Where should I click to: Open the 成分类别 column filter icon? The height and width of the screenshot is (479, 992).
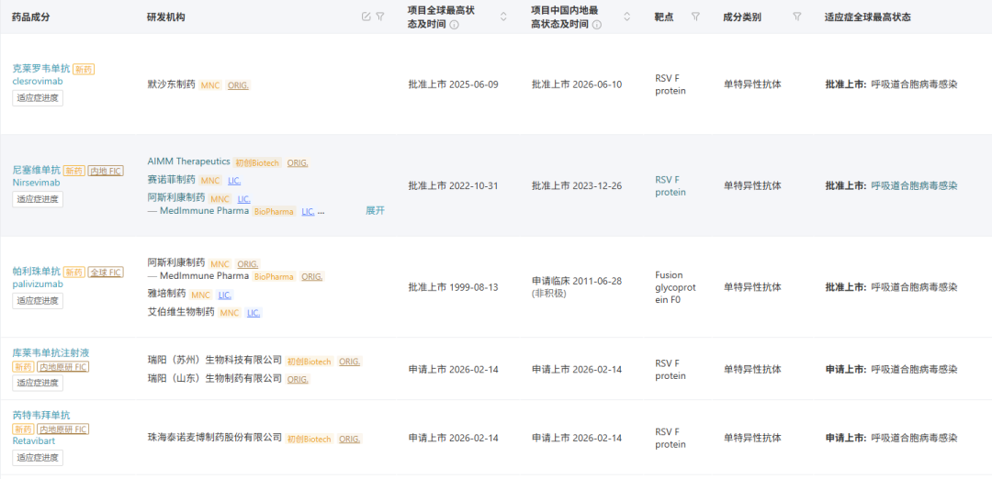[797, 17]
